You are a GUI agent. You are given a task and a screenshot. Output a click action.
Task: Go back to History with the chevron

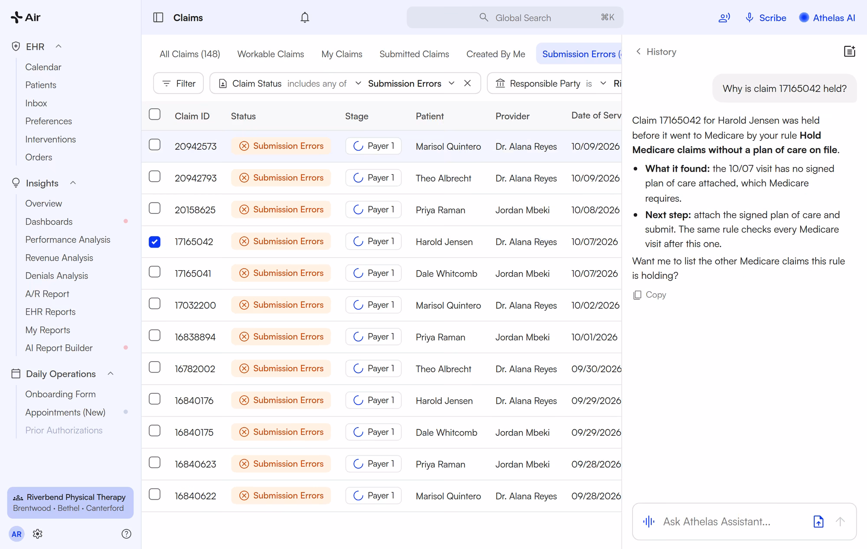tap(638, 52)
